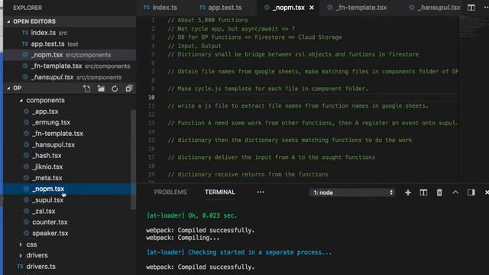The image size is (489, 275).
Task: Select _hansupul.tsx in Open Editors list
Action: pos(70,77)
